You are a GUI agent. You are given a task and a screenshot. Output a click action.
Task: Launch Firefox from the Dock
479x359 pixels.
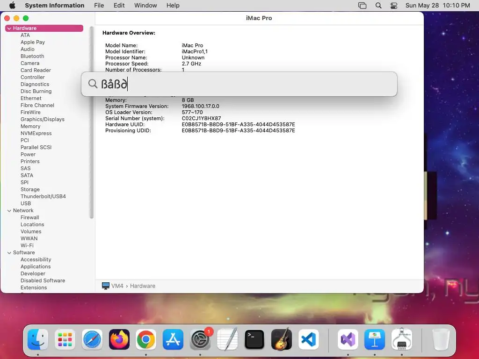(119, 339)
